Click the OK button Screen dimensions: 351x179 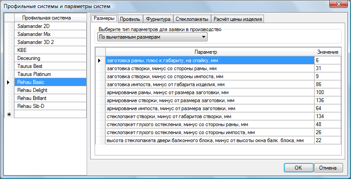pyautogui.click(x=298, y=168)
